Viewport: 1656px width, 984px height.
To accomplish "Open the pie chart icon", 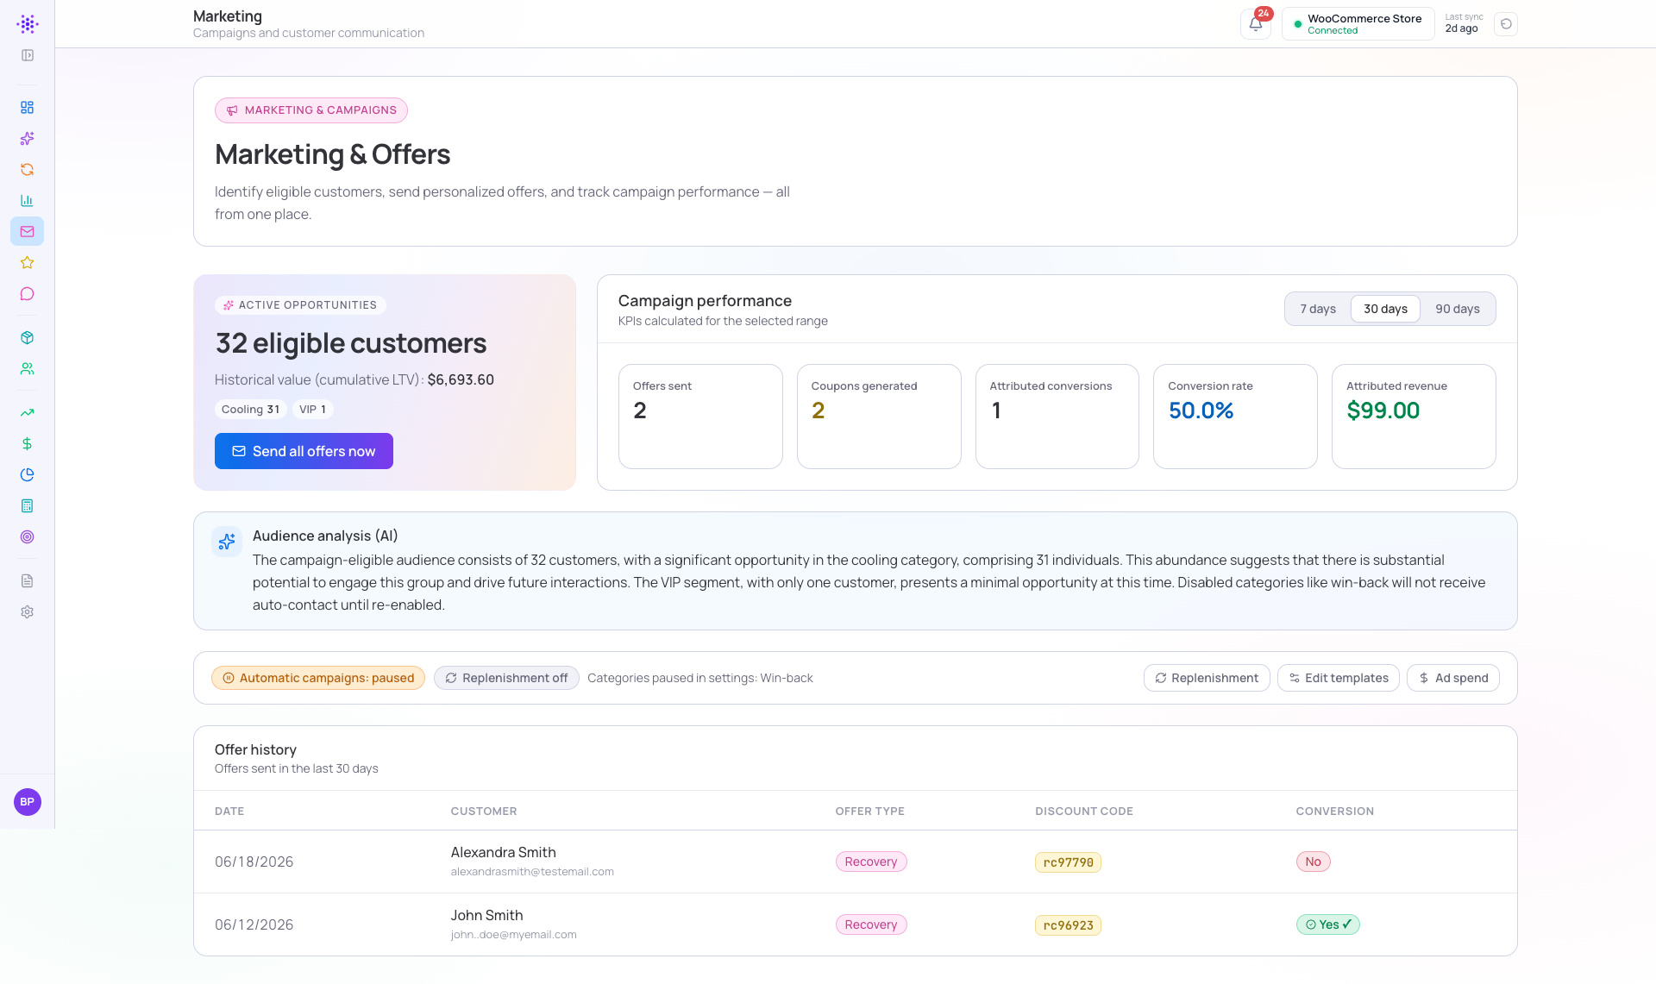I will coord(28,475).
